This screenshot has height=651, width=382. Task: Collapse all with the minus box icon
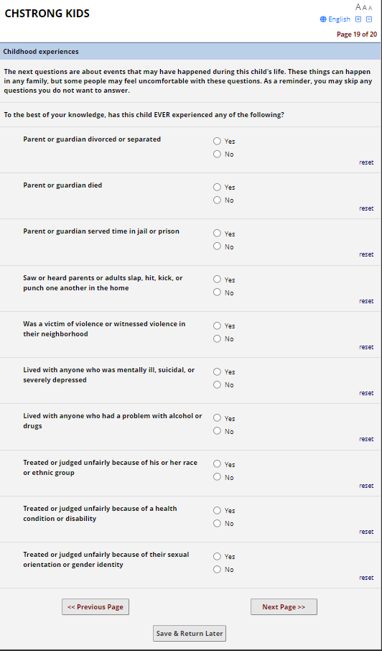(x=369, y=19)
